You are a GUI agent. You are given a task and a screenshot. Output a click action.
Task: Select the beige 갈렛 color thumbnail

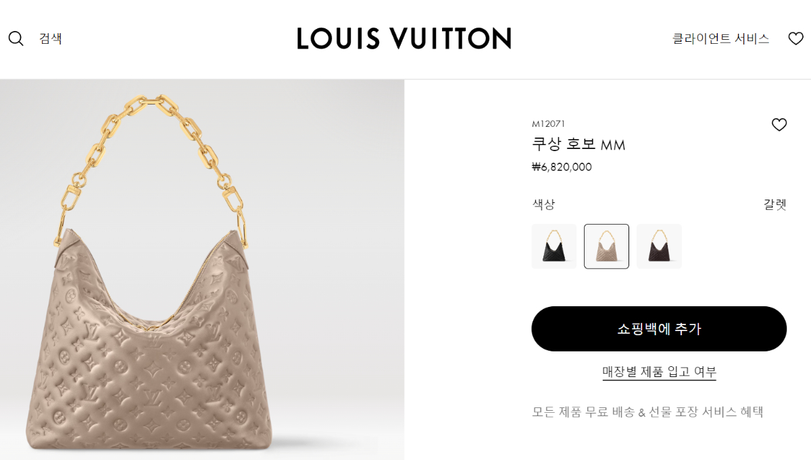coord(606,246)
